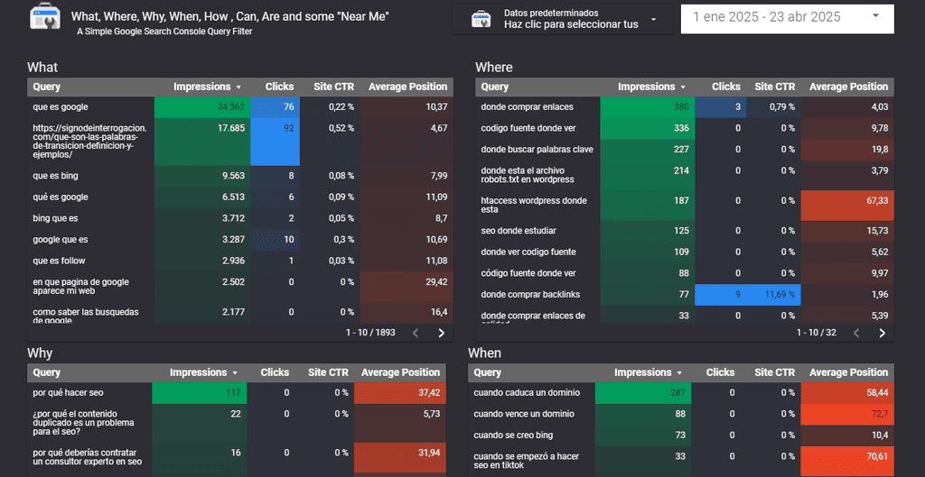The height and width of the screenshot is (477, 925).
Task: Select the 'bing que es' query
Action: click(x=55, y=218)
